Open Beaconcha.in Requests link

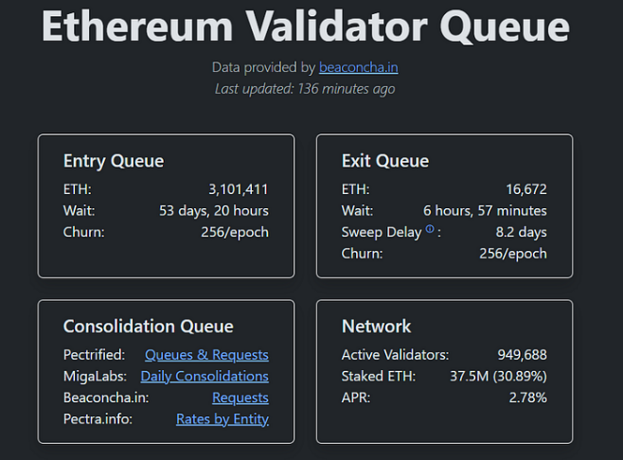click(240, 398)
